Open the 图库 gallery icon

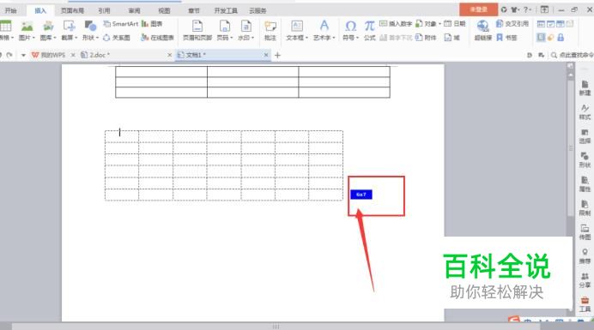tap(48, 26)
